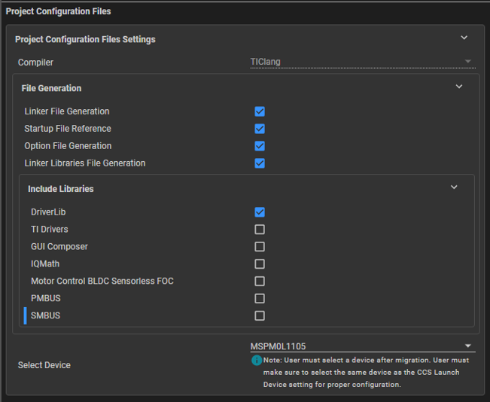Check Motor Control BLDC Sensorless FOC box

260,282
